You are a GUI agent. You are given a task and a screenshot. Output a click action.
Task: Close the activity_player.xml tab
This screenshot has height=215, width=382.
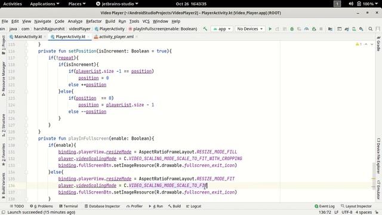pyautogui.click(x=137, y=37)
